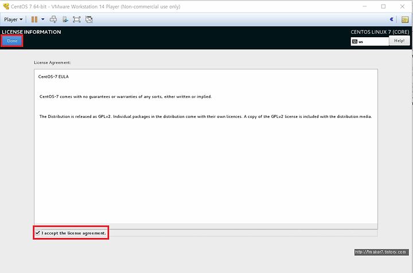The height and width of the screenshot is (273, 413).
Task: Click the CentOS-7 EULA heading text
Action: coord(53,77)
